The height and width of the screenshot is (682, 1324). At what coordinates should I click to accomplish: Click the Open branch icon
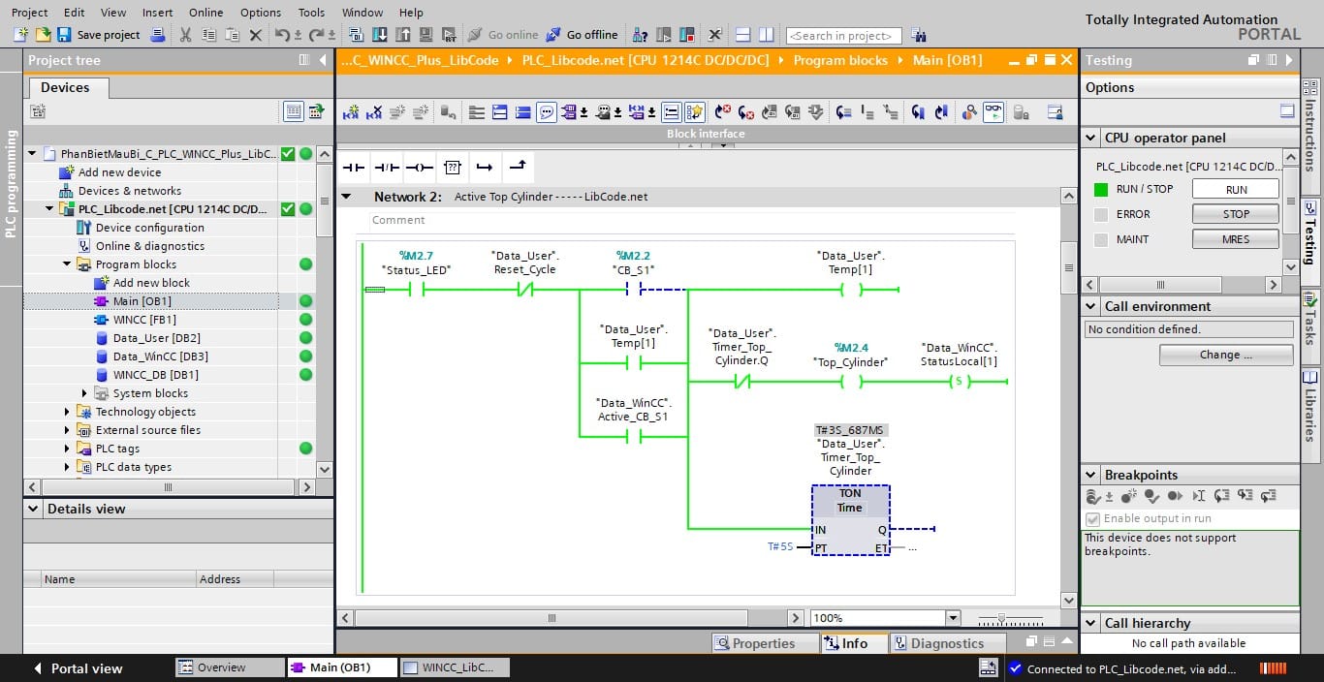pyautogui.click(x=485, y=168)
